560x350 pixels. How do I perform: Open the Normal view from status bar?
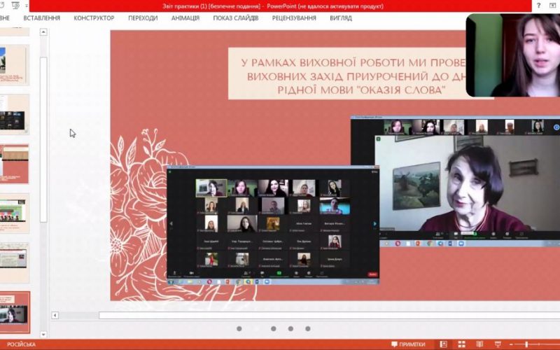[x=444, y=344]
